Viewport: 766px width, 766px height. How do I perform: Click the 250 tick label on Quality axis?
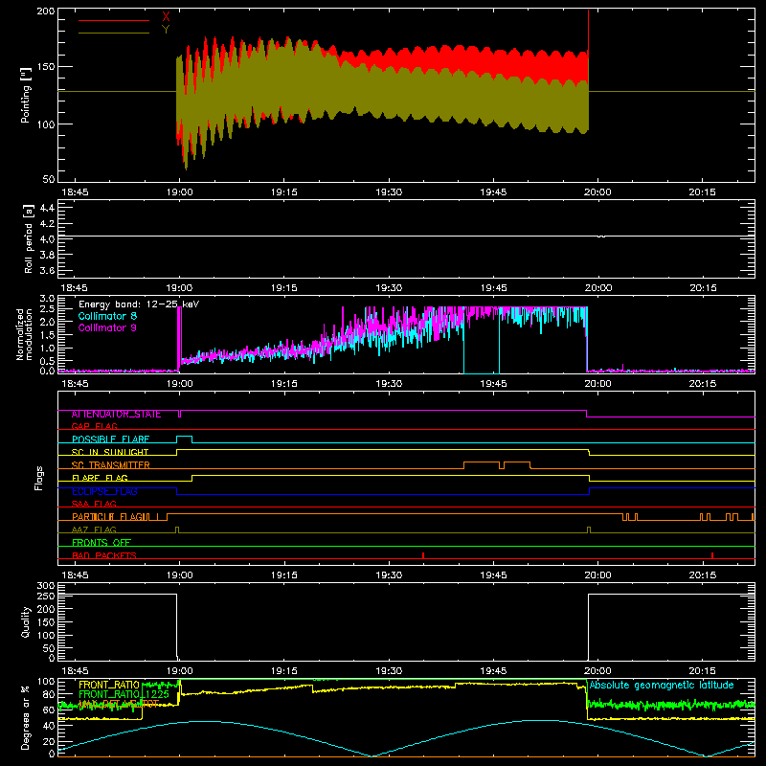45,596
